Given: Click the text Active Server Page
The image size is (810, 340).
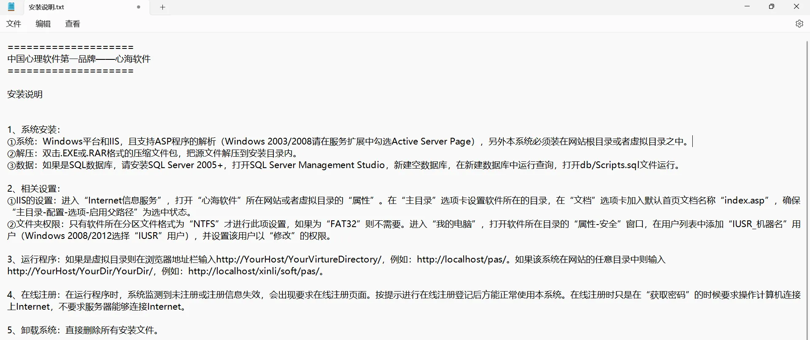Looking at the screenshot, I should (431, 142).
